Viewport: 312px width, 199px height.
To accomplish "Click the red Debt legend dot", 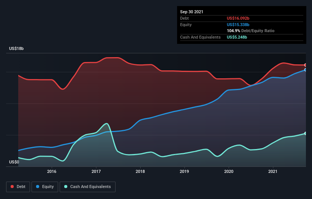I will point(12,187).
